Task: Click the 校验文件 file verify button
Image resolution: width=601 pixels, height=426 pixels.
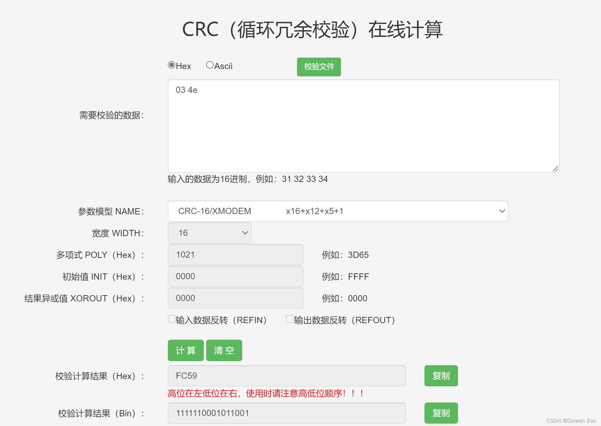Action: [318, 67]
